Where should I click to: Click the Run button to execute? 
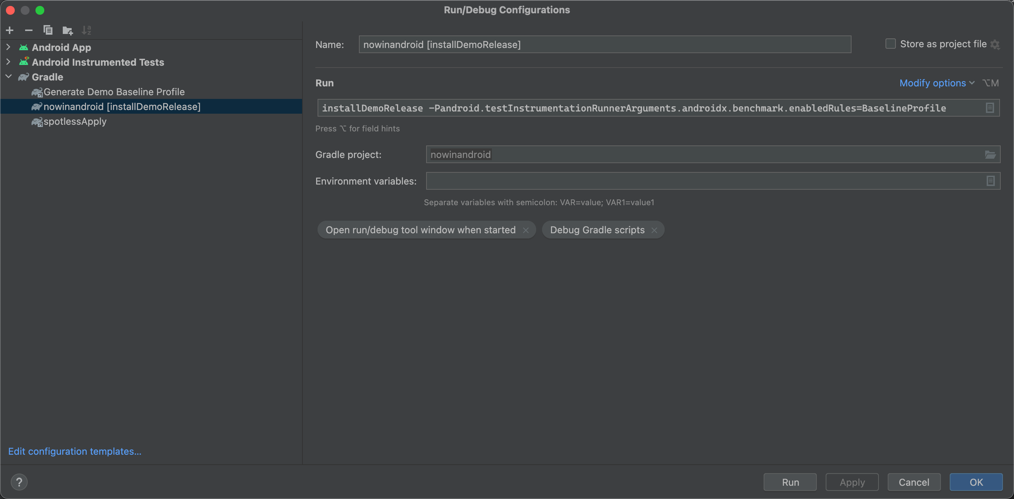(790, 482)
